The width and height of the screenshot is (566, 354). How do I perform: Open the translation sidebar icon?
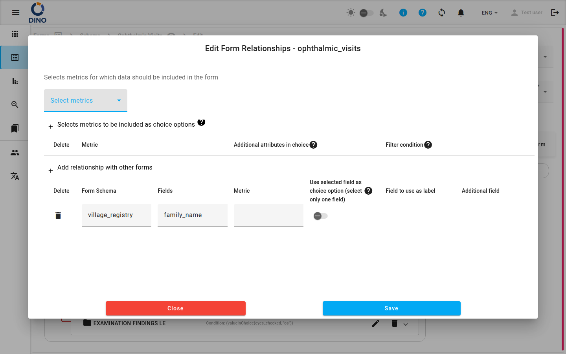[x=15, y=176]
